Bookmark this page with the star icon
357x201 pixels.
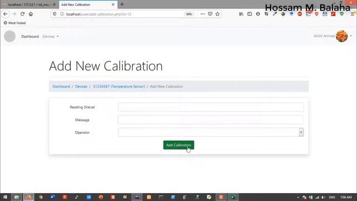point(218,14)
